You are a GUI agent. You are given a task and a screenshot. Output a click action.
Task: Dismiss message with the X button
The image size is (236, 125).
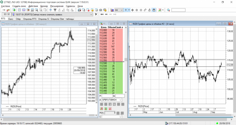pyautogui.click(x=96, y=14)
